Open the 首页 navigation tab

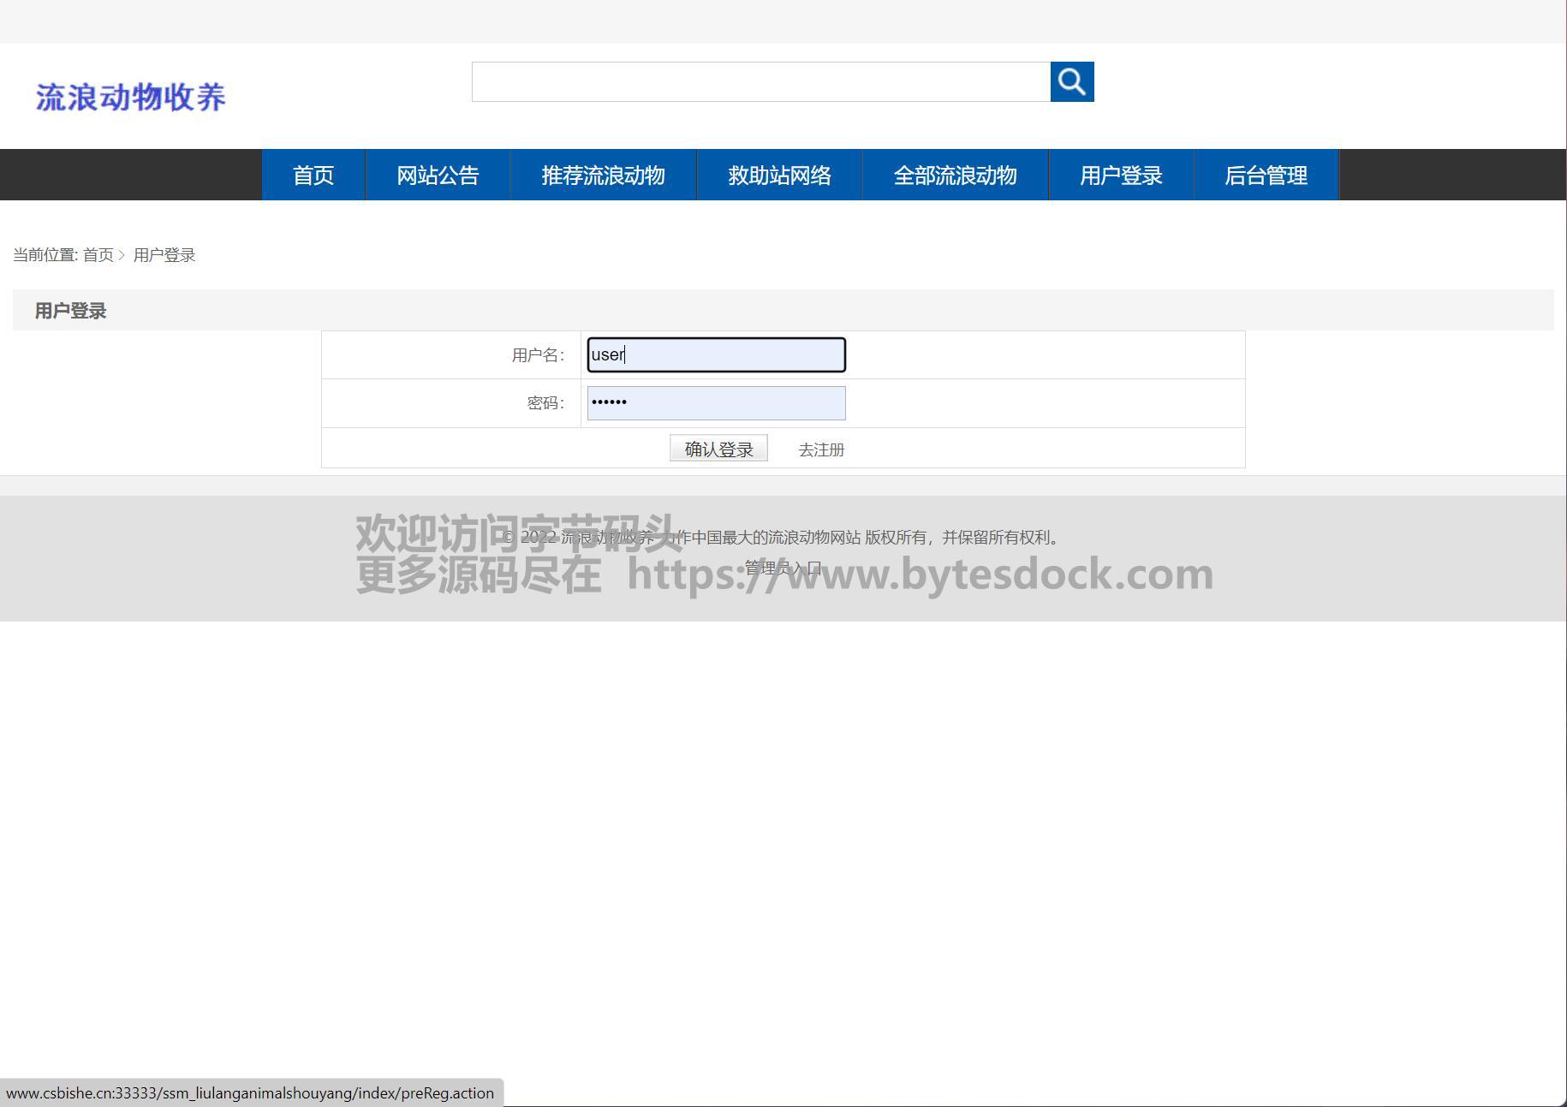pyautogui.click(x=313, y=176)
